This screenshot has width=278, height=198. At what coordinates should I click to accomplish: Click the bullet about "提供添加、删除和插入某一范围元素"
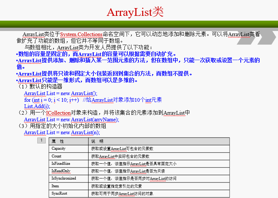[138, 63]
